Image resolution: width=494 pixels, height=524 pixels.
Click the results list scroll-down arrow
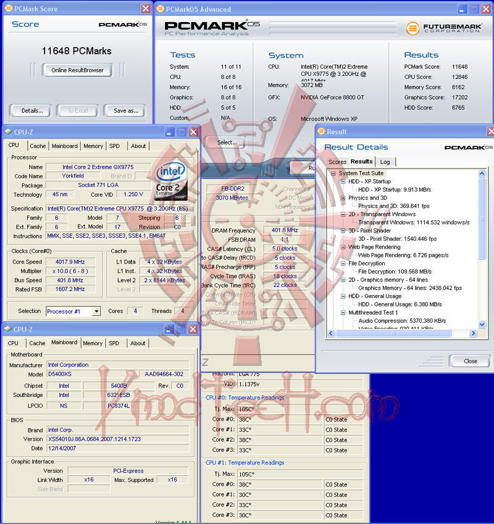coord(482,324)
